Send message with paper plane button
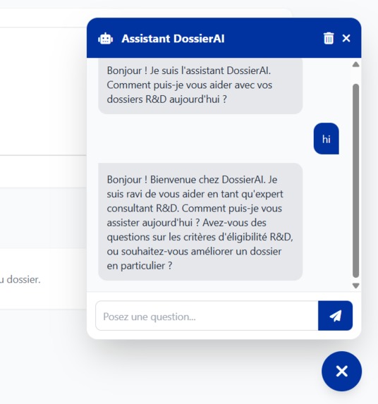Image resolution: width=378 pixels, height=404 pixels. [335, 316]
